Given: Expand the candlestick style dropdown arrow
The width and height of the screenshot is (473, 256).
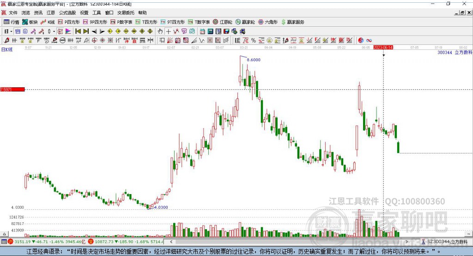Looking at the screenshot, I should tap(54, 31).
